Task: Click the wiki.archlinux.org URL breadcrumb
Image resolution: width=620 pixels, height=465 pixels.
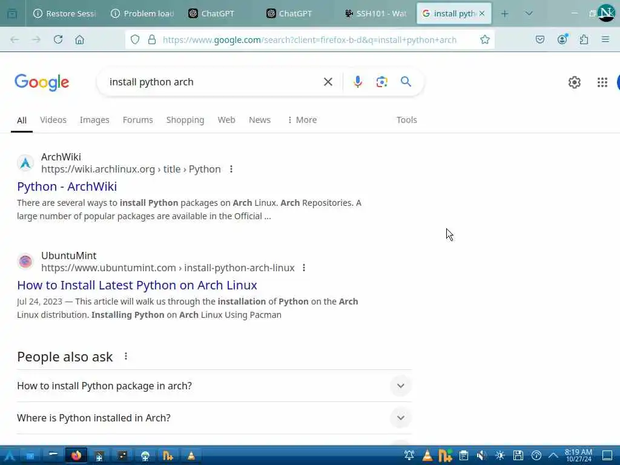Action: 131,170
